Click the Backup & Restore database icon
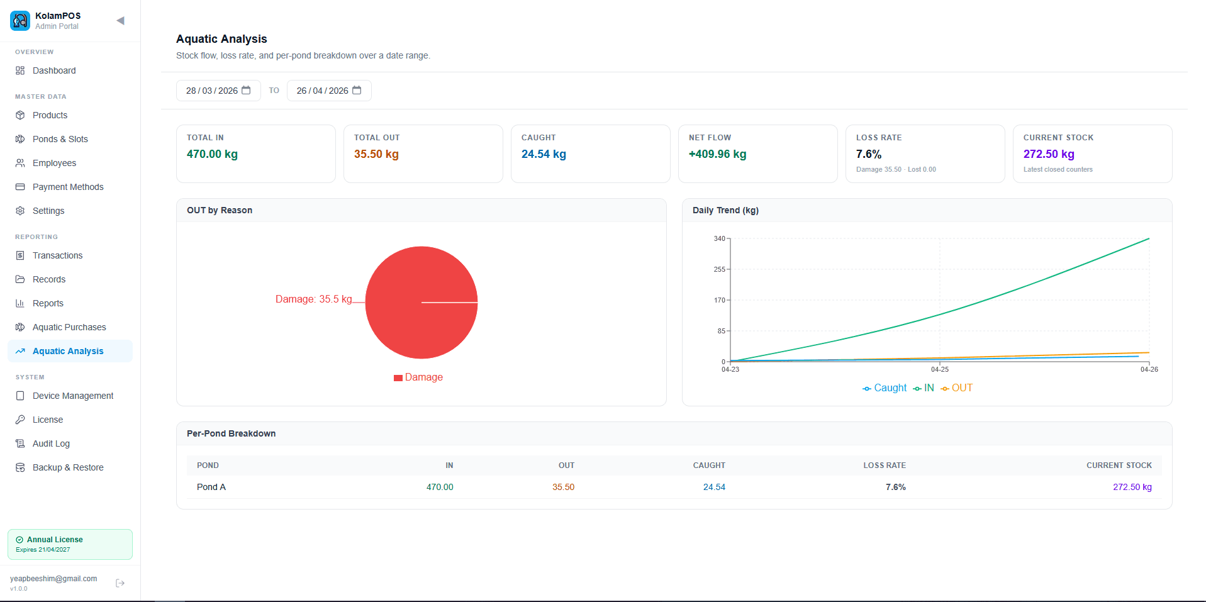1206x602 pixels. point(20,467)
